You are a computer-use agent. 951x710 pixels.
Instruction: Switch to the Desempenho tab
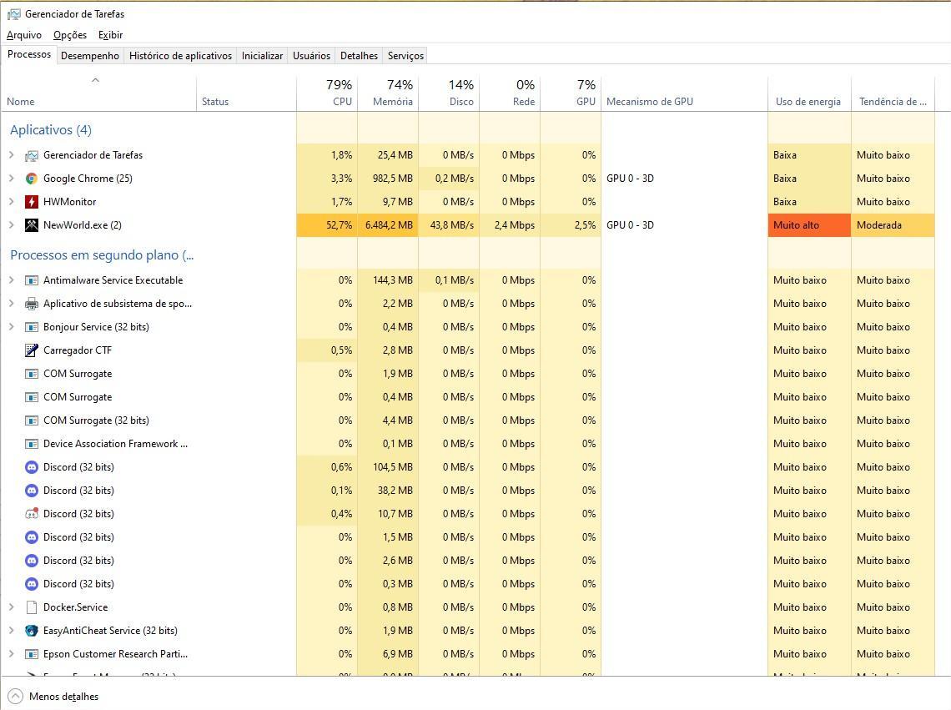[90, 56]
